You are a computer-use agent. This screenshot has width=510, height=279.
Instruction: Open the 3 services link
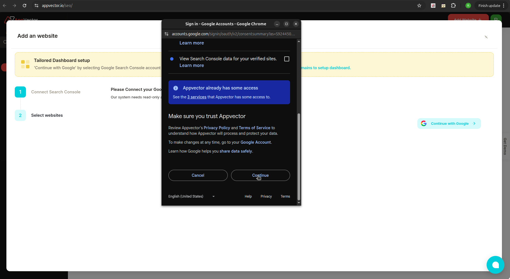(x=197, y=97)
